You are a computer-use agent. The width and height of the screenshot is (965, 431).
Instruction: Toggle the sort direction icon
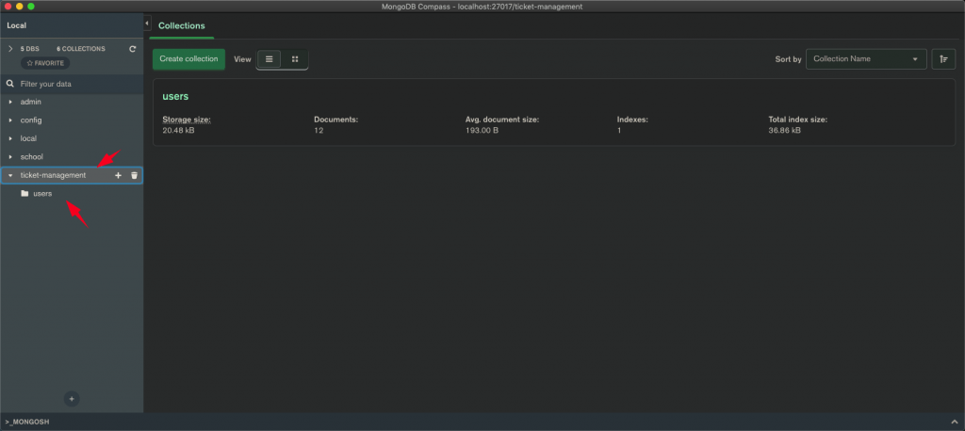(x=943, y=59)
